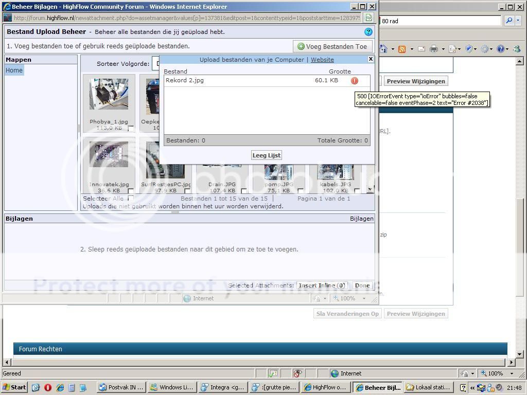Open the RSS feeds icon
This screenshot has width=527, height=395.
[401, 49]
